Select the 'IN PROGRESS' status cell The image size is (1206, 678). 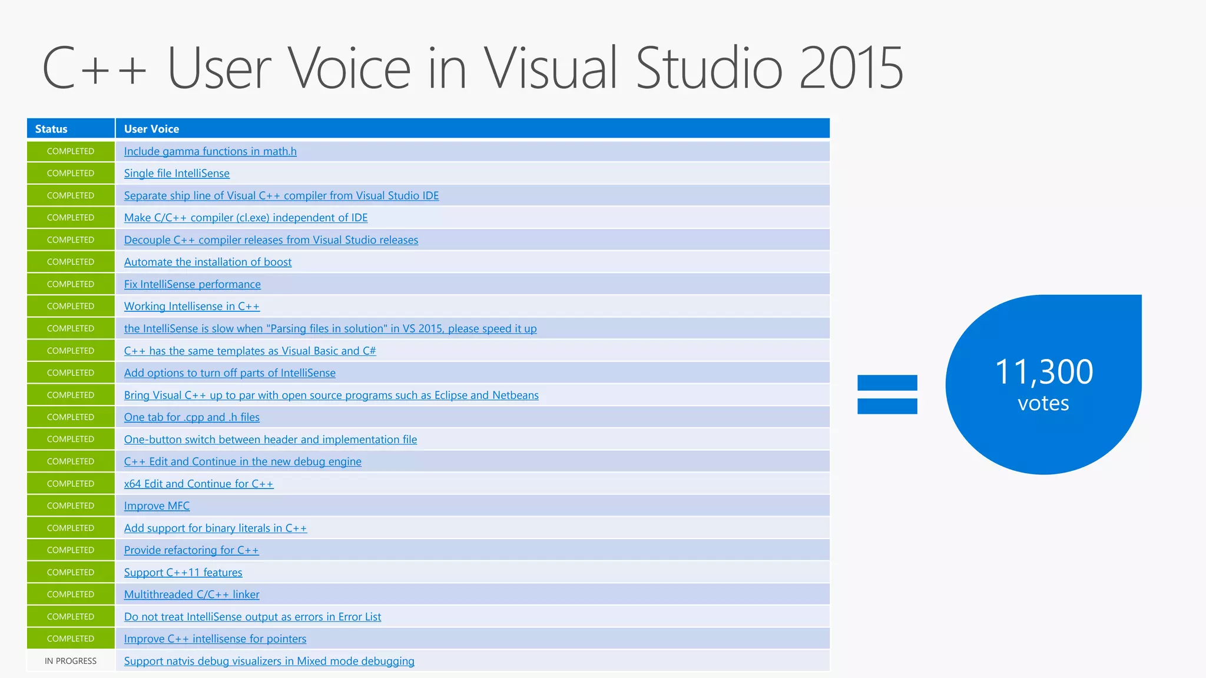point(71,661)
